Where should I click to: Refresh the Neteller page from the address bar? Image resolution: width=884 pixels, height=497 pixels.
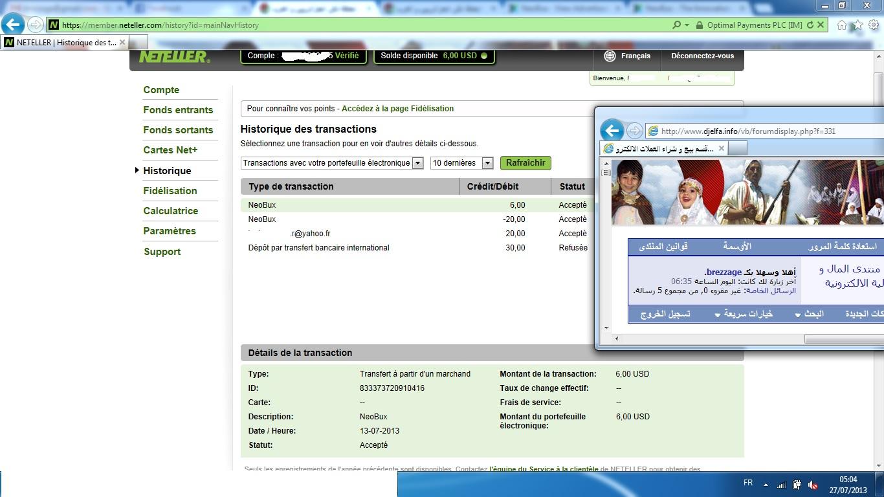(x=810, y=25)
